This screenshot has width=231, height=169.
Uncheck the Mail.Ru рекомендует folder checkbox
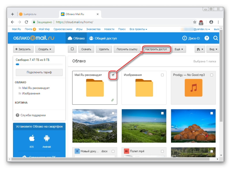(x=113, y=75)
